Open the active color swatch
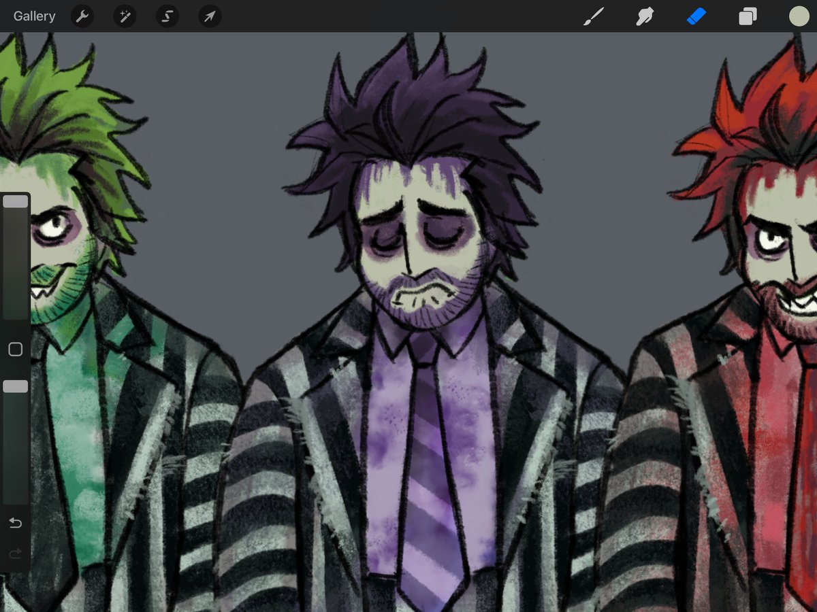 (798, 16)
